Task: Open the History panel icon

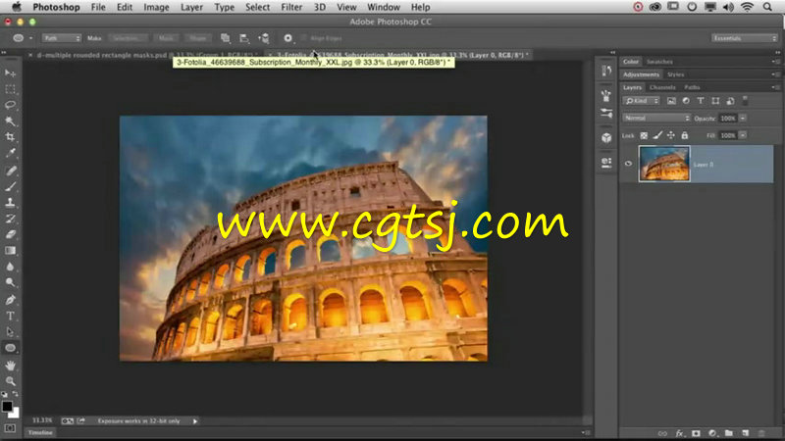Action: 606,71
